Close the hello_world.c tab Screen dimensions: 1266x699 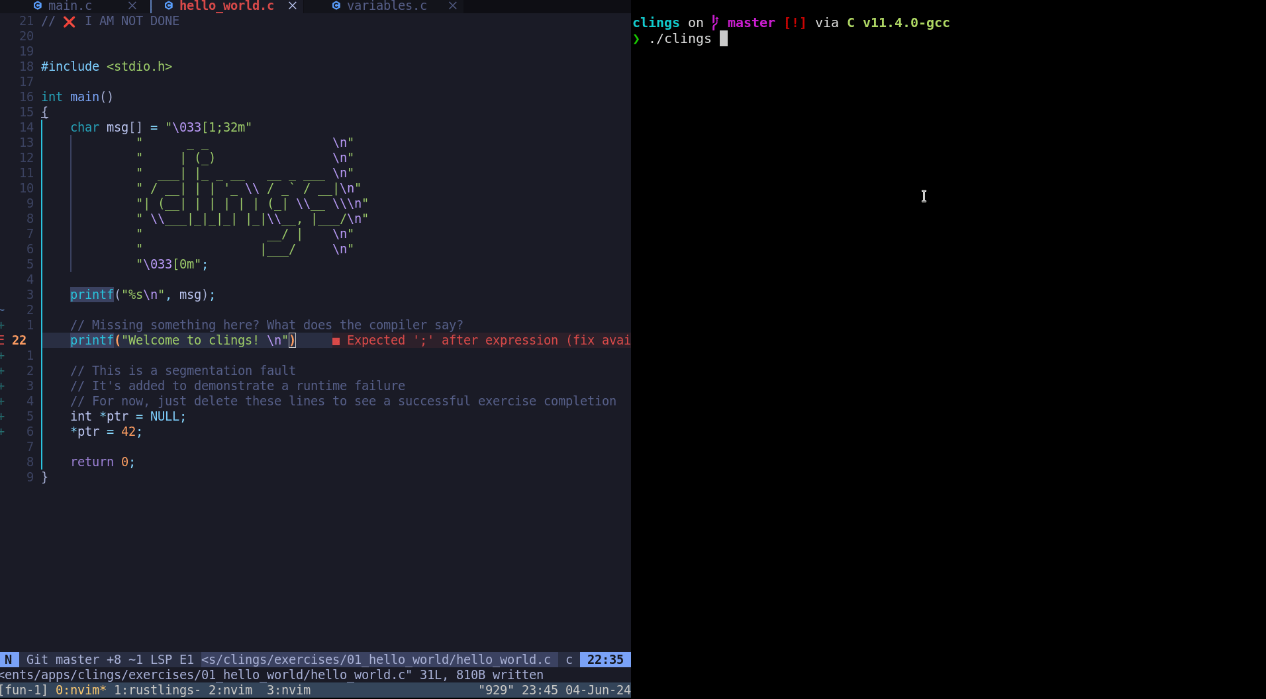(x=293, y=6)
